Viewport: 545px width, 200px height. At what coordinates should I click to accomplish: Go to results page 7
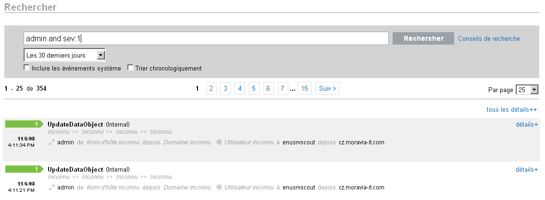tap(283, 89)
